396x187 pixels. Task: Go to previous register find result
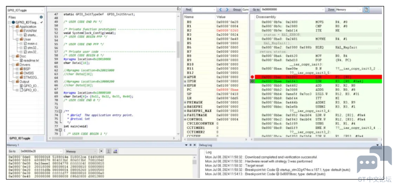click(220, 9)
